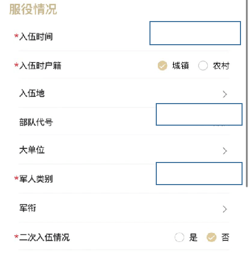
Task: Click the 部队代号 field label
Action: [x=36, y=122]
